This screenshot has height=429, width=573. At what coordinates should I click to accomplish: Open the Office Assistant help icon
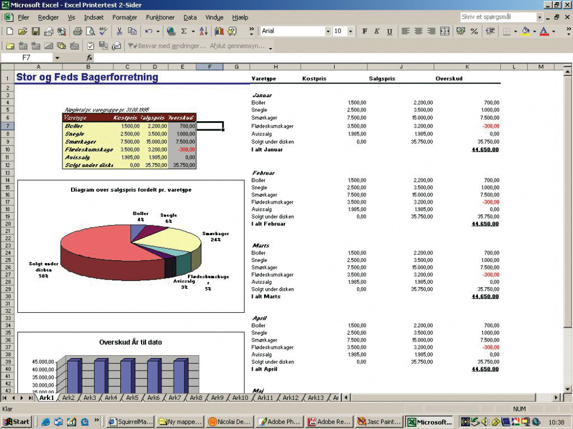click(x=232, y=31)
